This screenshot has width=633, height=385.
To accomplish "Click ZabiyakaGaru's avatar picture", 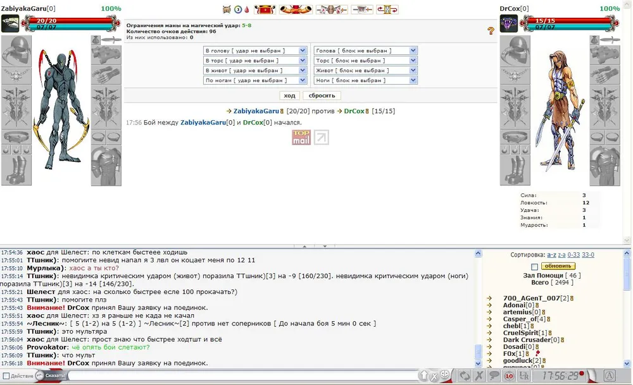I will (10, 23).
